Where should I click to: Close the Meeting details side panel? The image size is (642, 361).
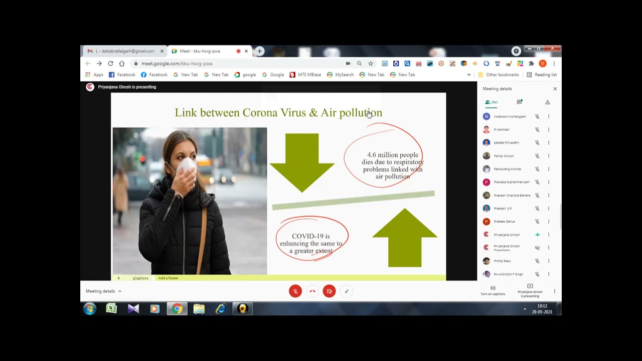click(x=555, y=89)
